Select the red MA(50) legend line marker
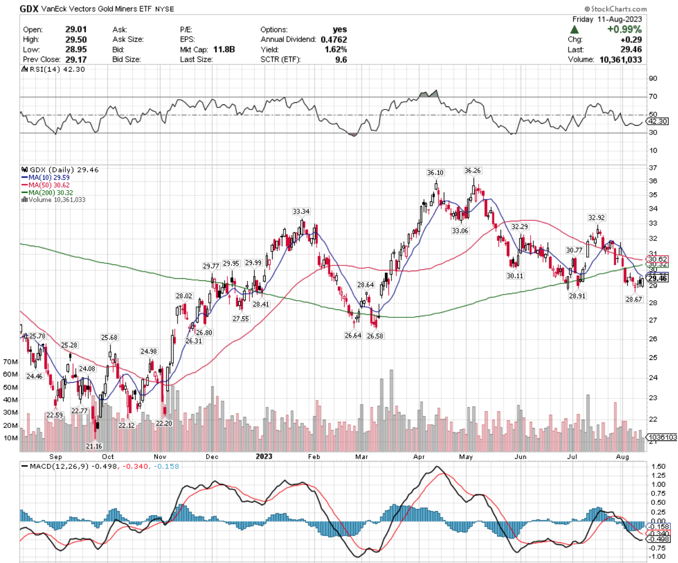Image resolution: width=678 pixels, height=563 pixels. [x=24, y=185]
